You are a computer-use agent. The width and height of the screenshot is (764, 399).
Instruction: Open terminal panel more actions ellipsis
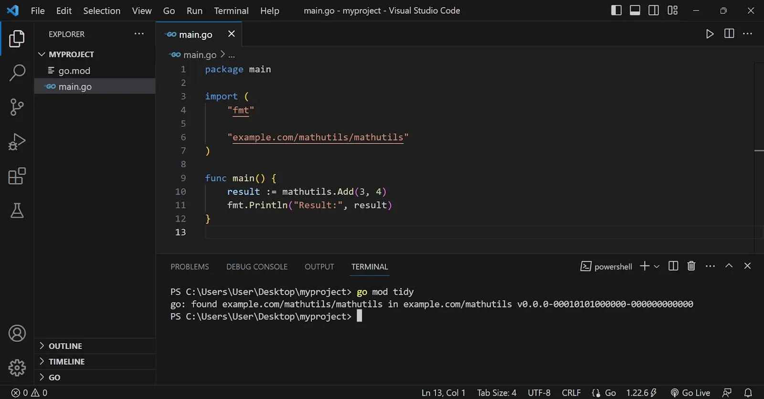[710, 266]
